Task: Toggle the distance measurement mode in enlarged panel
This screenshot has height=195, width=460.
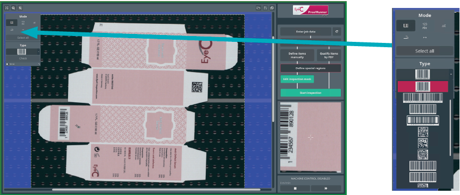Action: [x=424, y=38]
